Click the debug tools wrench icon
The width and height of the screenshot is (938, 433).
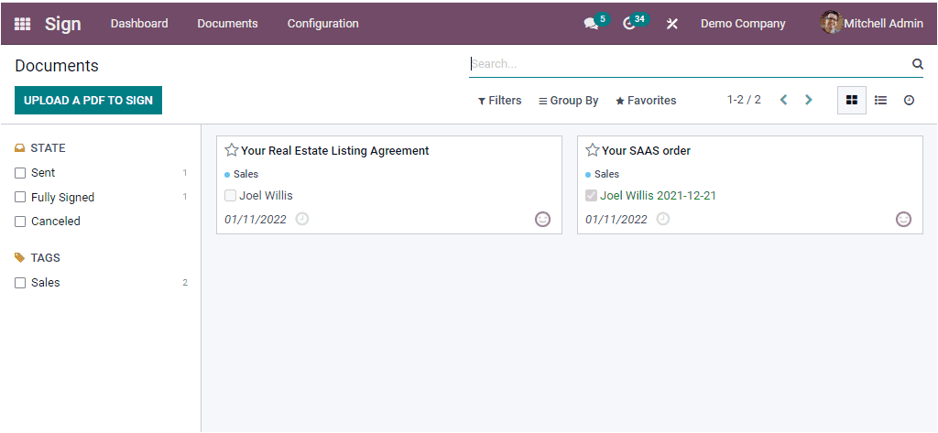coord(671,24)
